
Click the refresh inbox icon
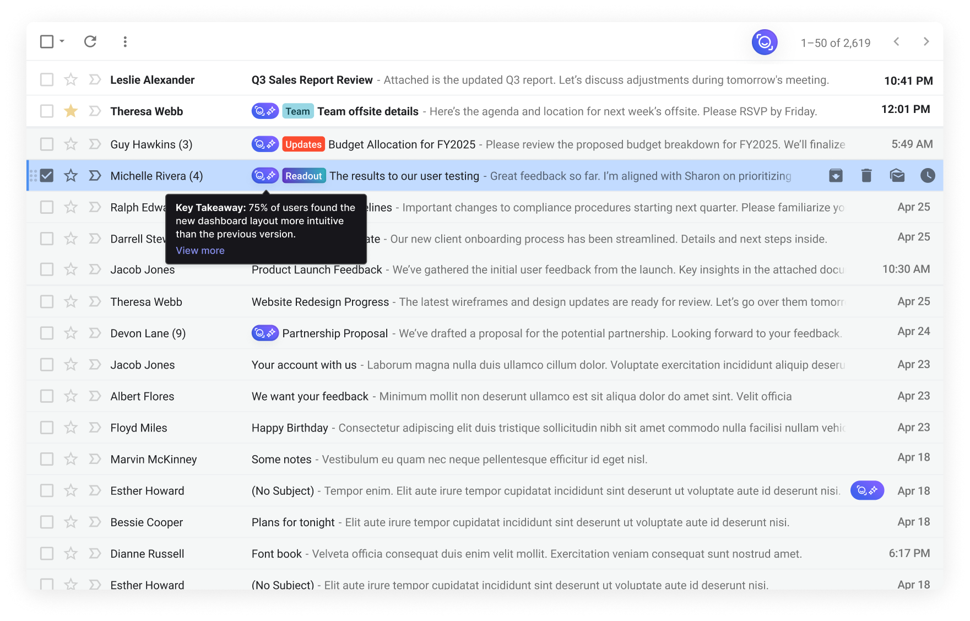(90, 41)
